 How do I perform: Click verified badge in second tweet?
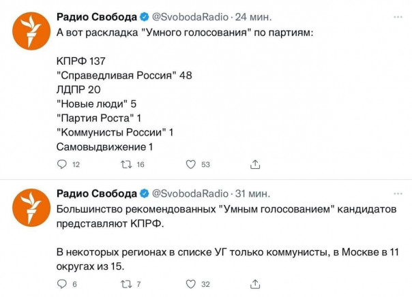145,192
